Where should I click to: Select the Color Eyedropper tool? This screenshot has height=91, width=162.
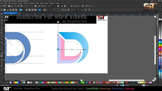2,60
